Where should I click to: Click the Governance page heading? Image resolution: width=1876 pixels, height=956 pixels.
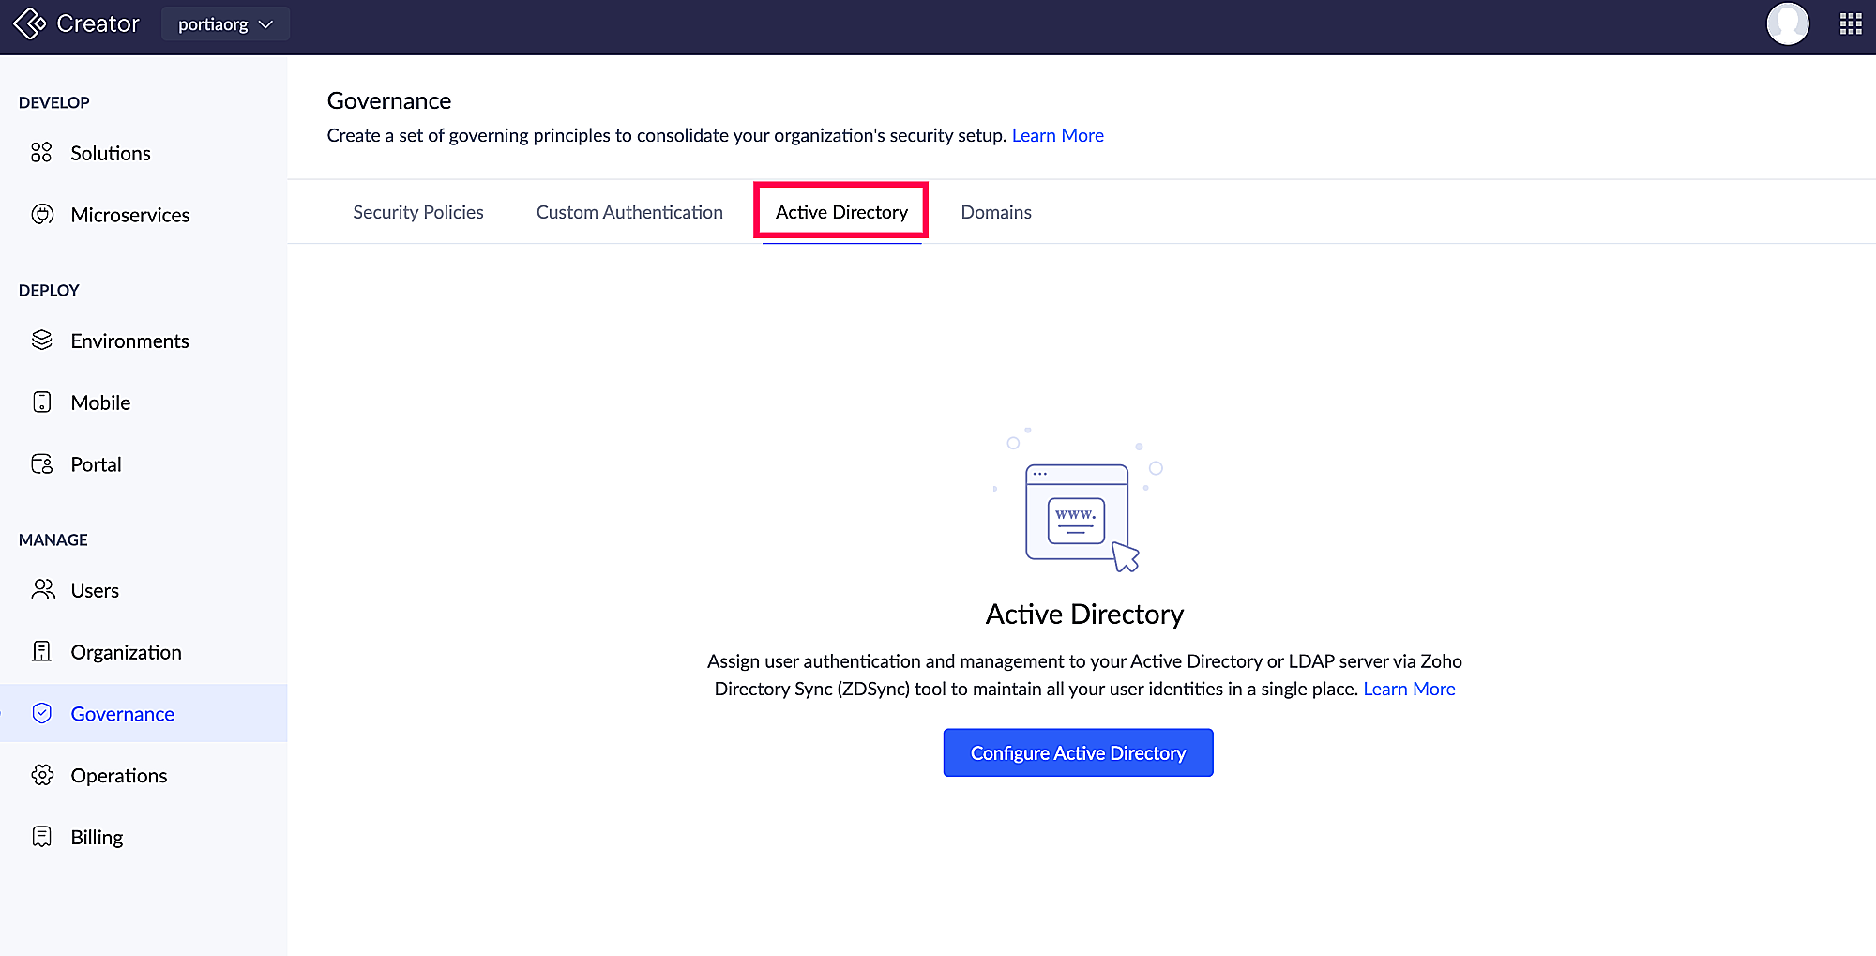tap(389, 100)
